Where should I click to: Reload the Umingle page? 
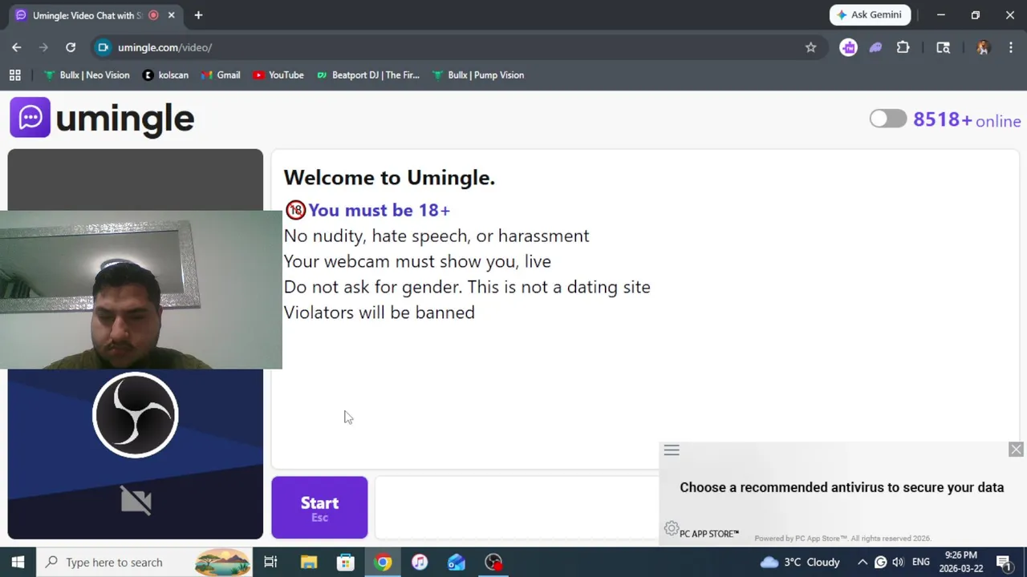tap(71, 47)
